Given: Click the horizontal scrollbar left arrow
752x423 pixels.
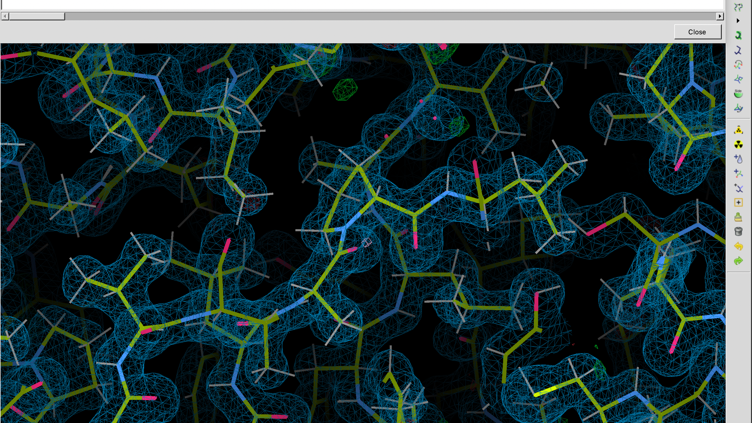Looking at the screenshot, I should 5,16.
